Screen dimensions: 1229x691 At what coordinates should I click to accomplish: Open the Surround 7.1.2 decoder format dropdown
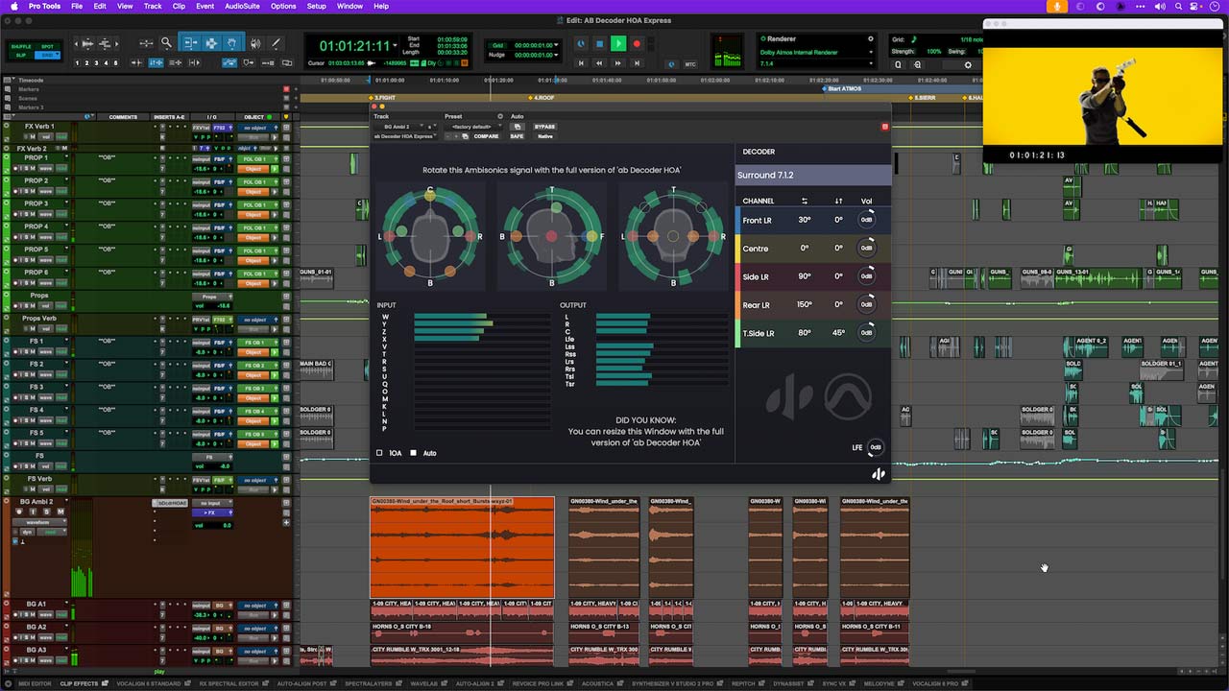(x=812, y=175)
